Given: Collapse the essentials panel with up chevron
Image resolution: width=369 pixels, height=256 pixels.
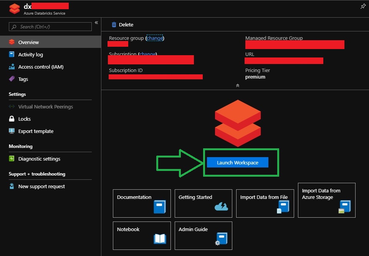Looking at the screenshot, I should pos(237,85).
